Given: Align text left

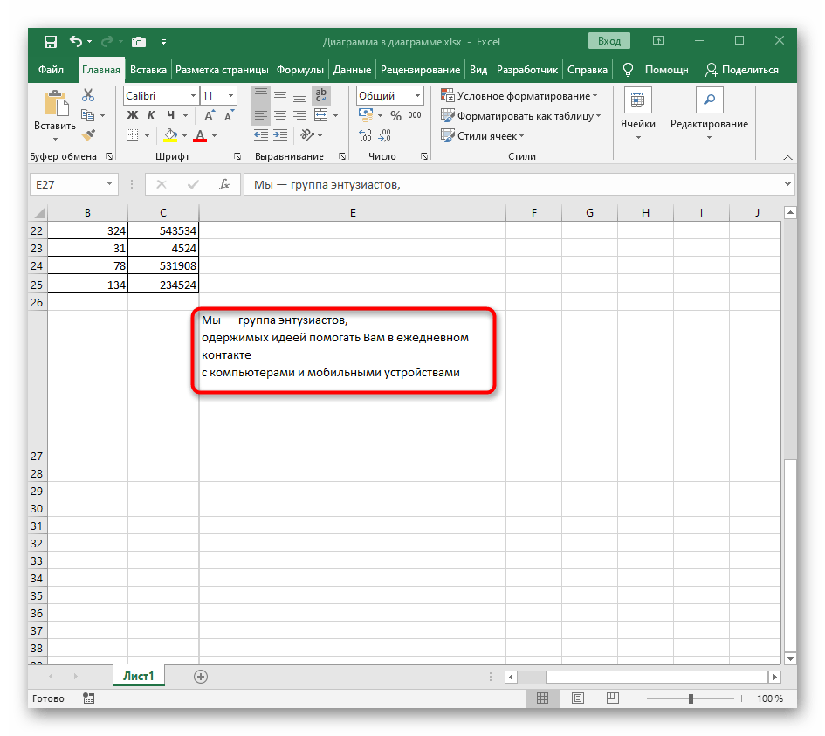Looking at the screenshot, I should 260,115.
